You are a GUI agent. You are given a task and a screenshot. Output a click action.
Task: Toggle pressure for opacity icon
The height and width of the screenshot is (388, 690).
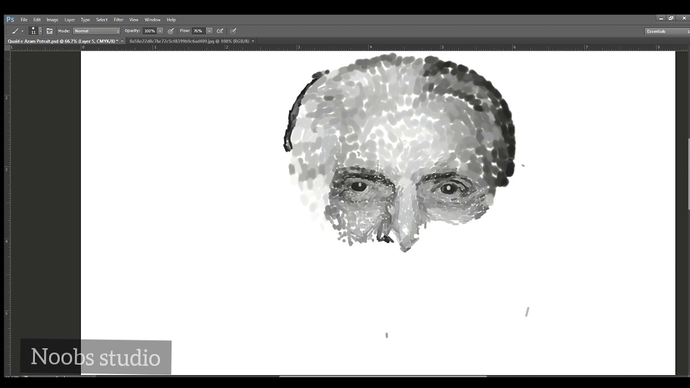coord(171,31)
